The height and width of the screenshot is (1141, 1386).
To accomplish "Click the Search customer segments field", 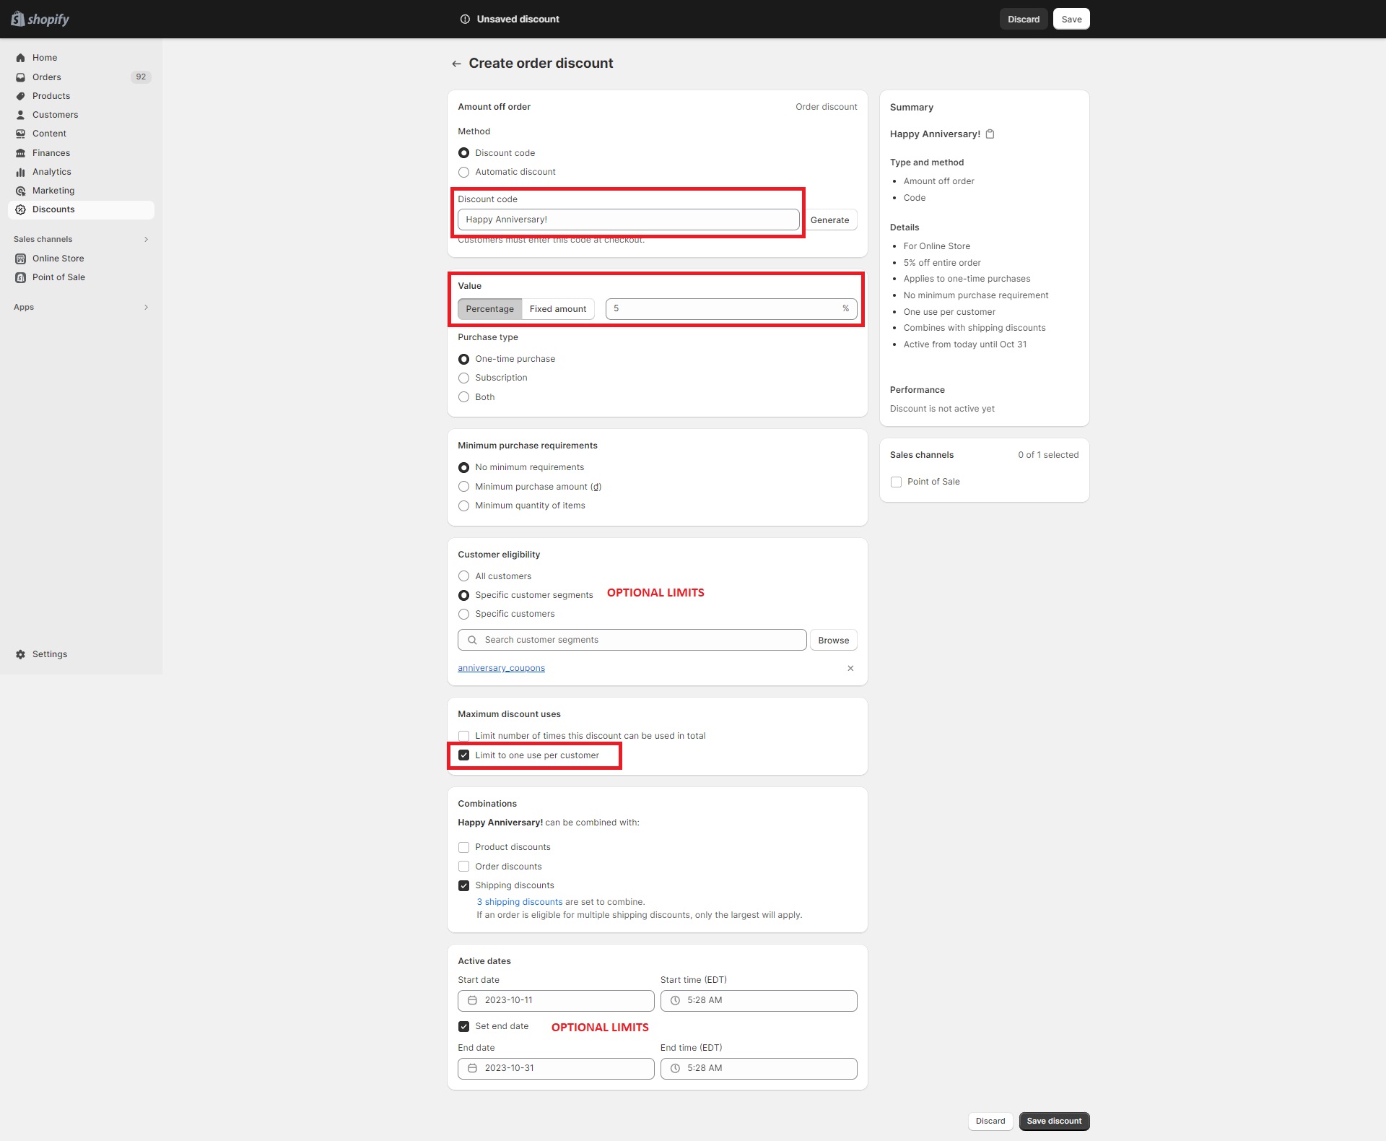I will click(x=632, y=640).
